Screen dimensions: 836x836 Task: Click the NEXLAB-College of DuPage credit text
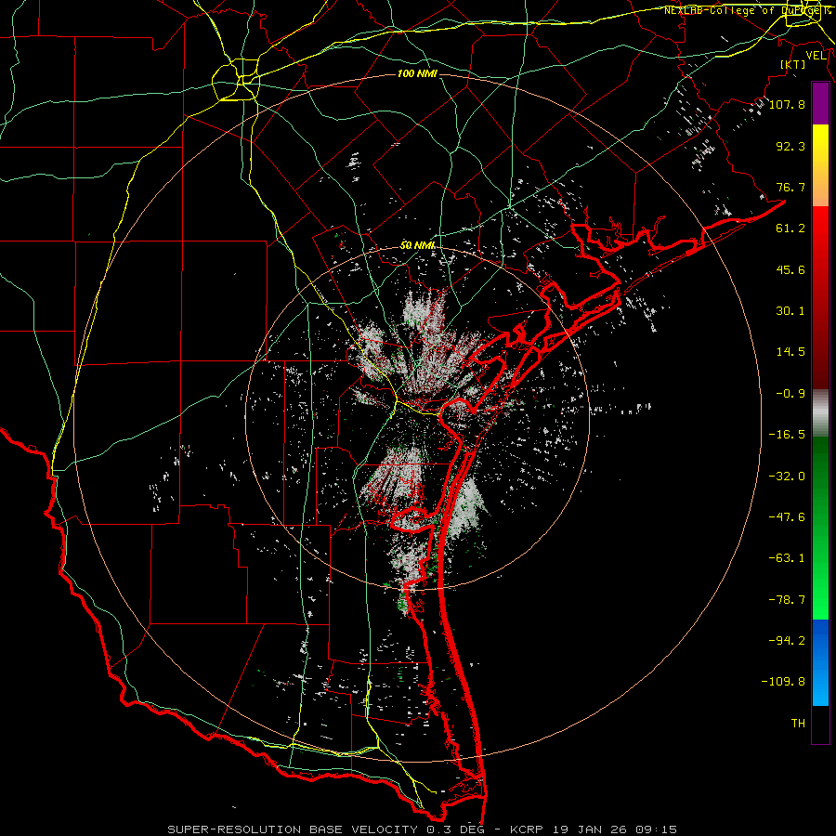coord(748,10)
